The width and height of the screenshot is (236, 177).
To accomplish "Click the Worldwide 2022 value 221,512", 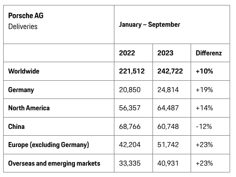I will 132,71.
